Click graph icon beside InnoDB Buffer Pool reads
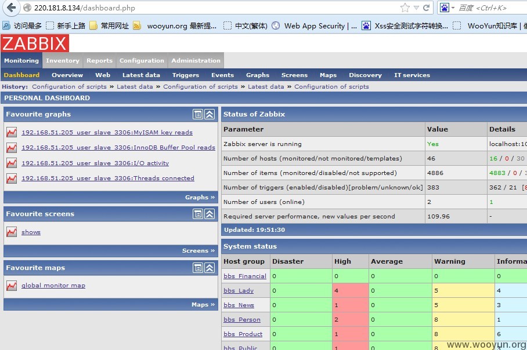The image size is (527, 350). (x=12, y=147)
